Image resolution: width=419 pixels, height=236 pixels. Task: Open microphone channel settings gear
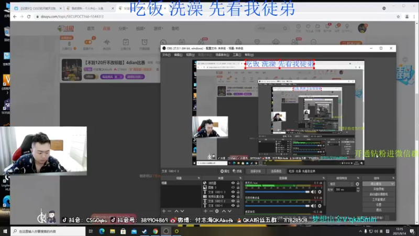tap(319, 192)
